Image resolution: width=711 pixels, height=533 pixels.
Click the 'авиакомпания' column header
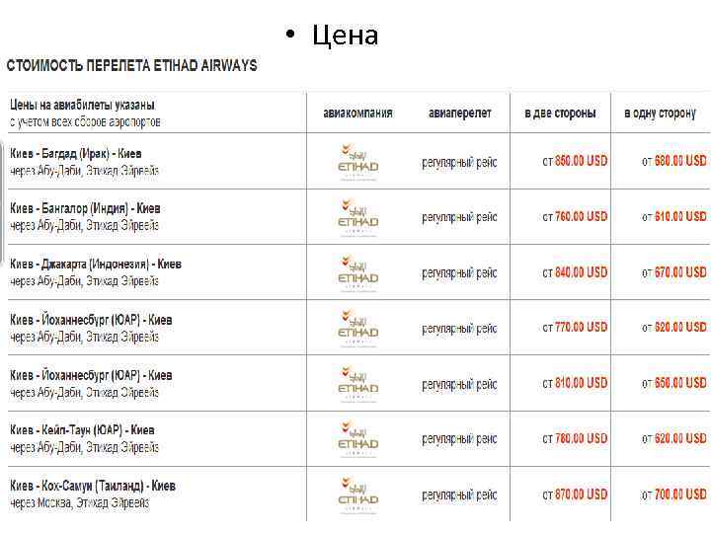[357, 114]
